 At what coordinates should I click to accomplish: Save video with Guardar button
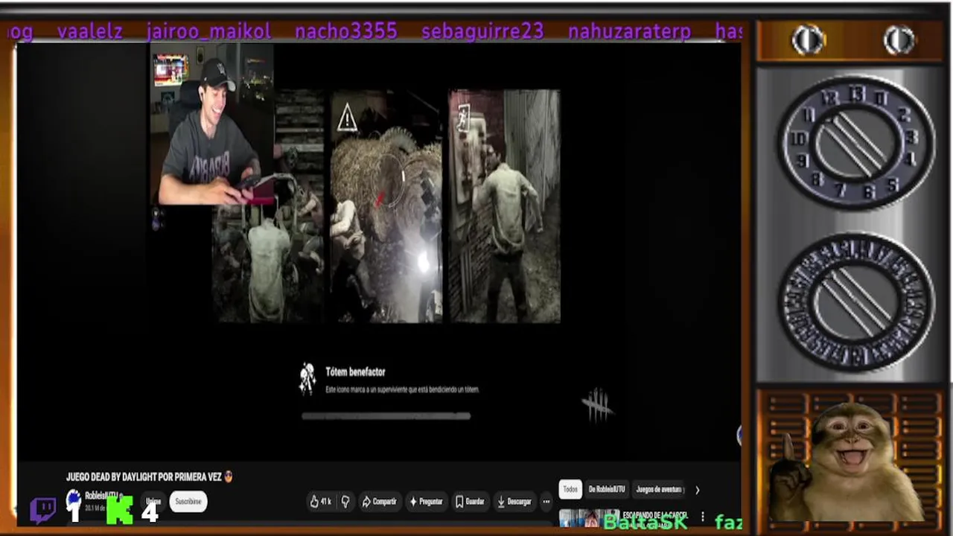(x=470, y=502)
